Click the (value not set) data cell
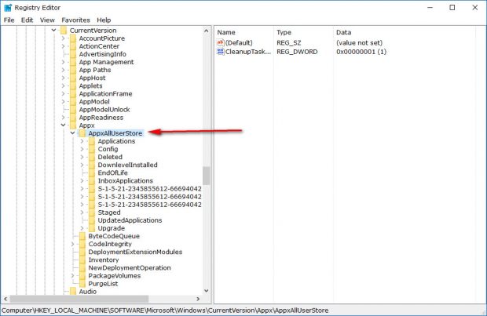The width and height of the screenshot is (487, 316). pos(359,43)
